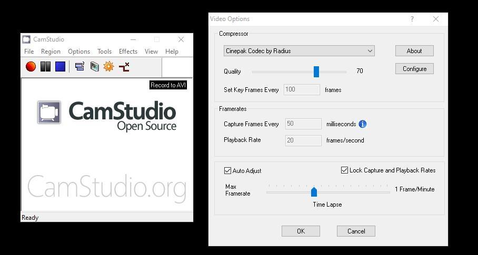
Task: Start recording with the red Record button
Action: point(31,66)
